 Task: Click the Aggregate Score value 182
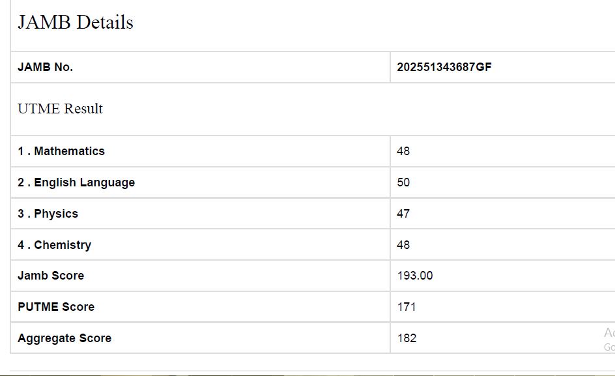(407, 338)
